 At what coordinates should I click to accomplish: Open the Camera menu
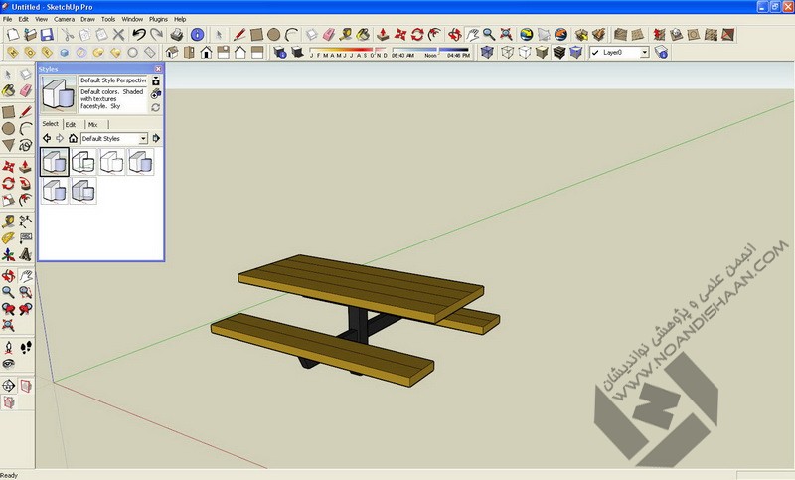(63, 19)
